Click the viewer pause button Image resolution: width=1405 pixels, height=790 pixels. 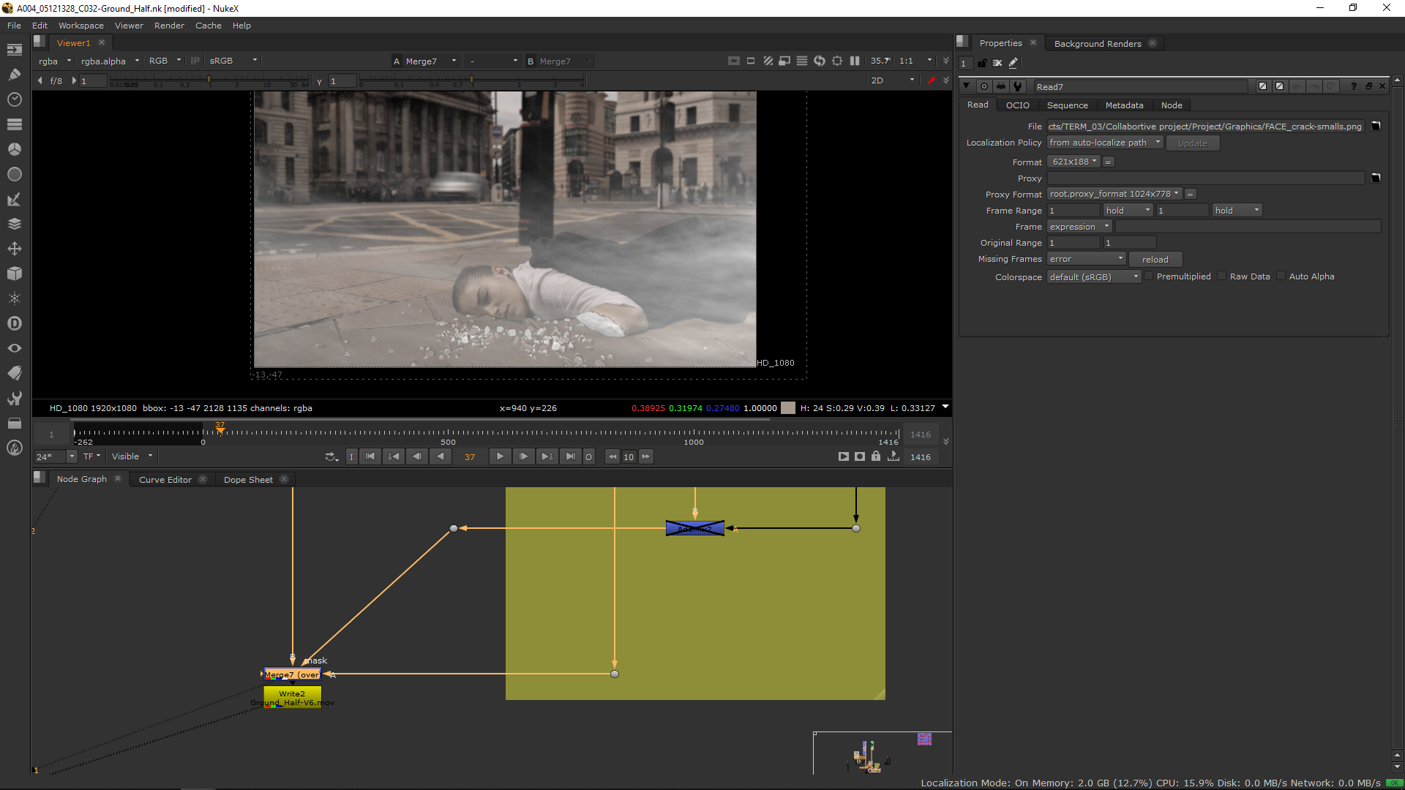(x=855, y=61)
